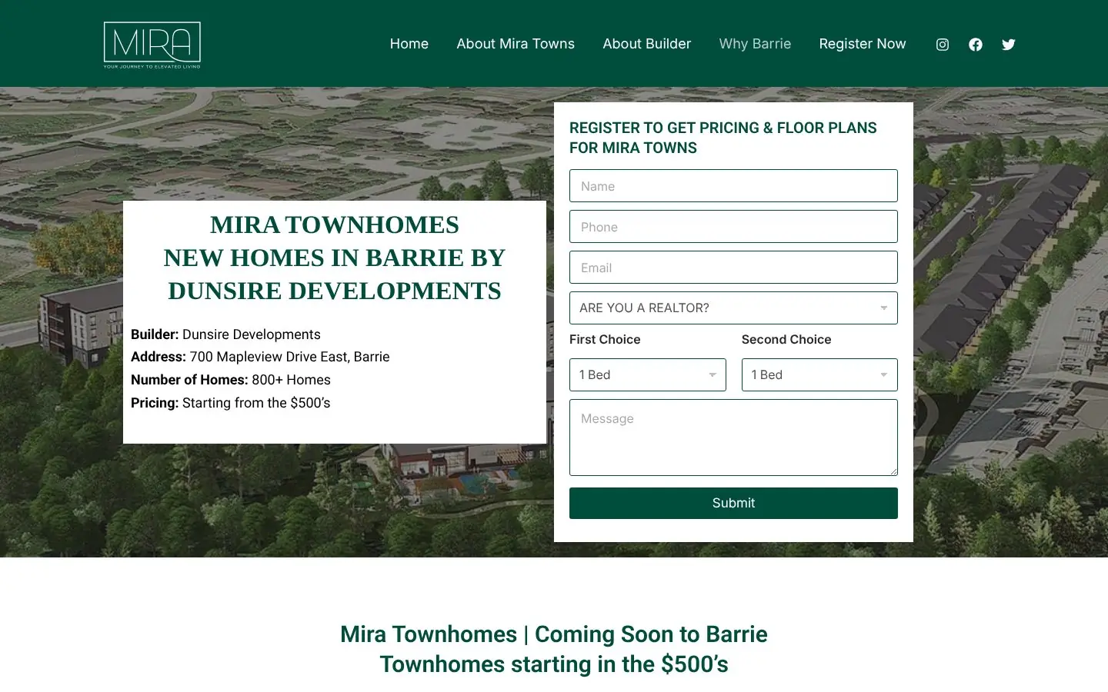1108x692 pixels.
Task: Click the 700 Mapleview Drive East address
Action: click(289, 357)
